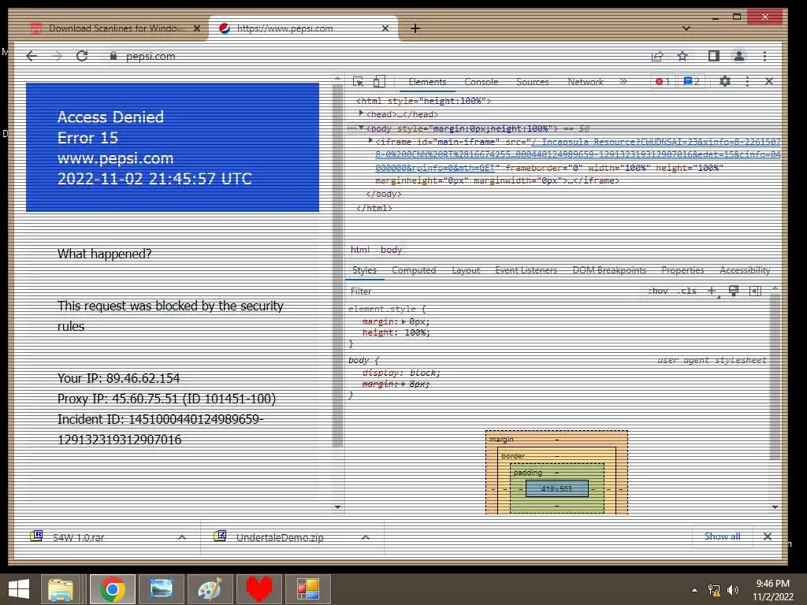
Task: Open the Properties tab
Action: 682,270
